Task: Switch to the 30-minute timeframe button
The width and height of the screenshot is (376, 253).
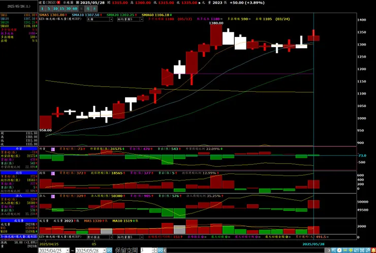Action: click(x=69, y=9)
